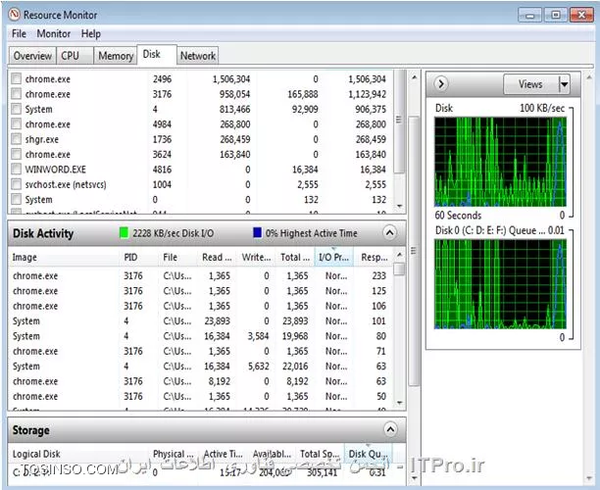Click the 165,888 write value

(x=303, y=94)
